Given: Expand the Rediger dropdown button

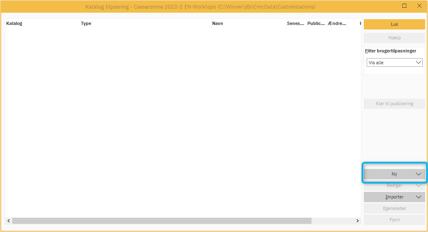Looking at the screenshot, I should [394, 185].
